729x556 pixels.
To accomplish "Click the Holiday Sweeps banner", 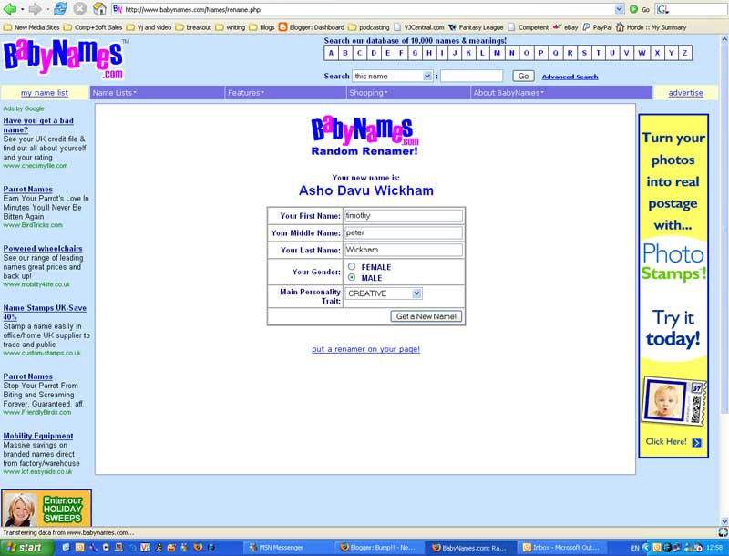I will pyautogui.click(x=46, y=508).
